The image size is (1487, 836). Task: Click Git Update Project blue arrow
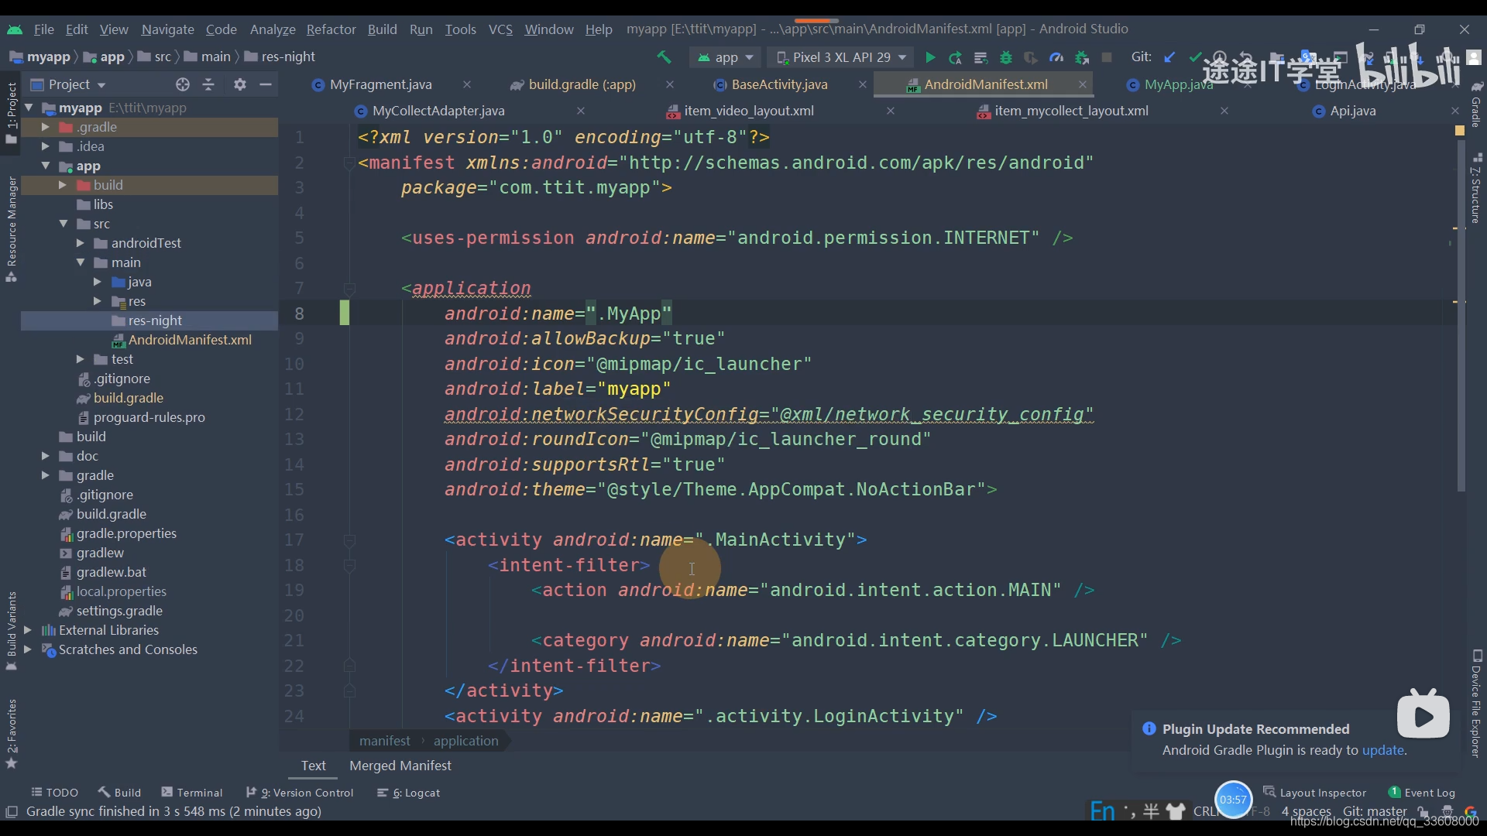[1169, 57]
